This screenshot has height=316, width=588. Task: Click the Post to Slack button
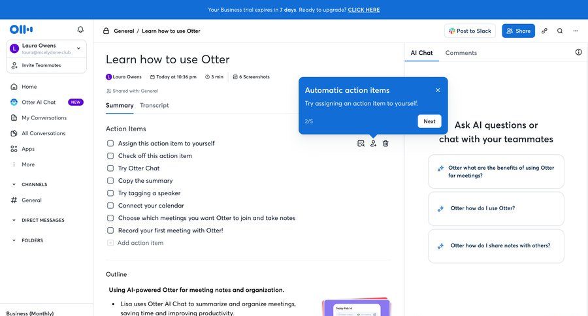coord(470,31)
